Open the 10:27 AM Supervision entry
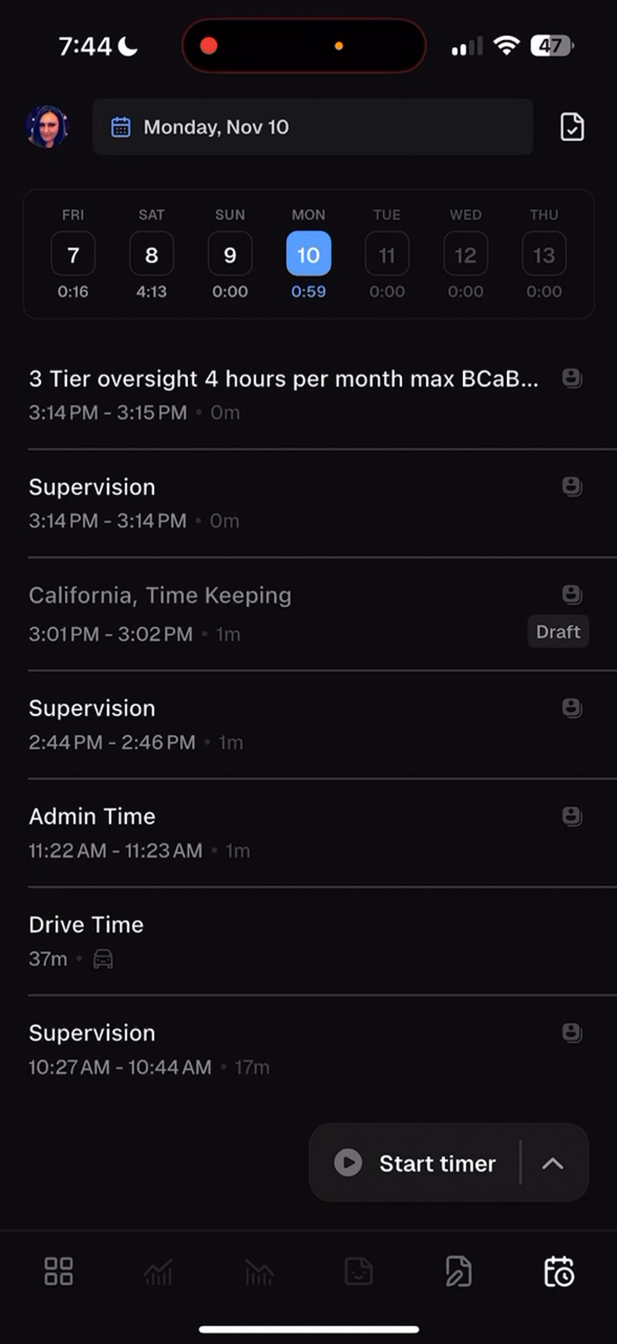 click(x=308, y=1049)
